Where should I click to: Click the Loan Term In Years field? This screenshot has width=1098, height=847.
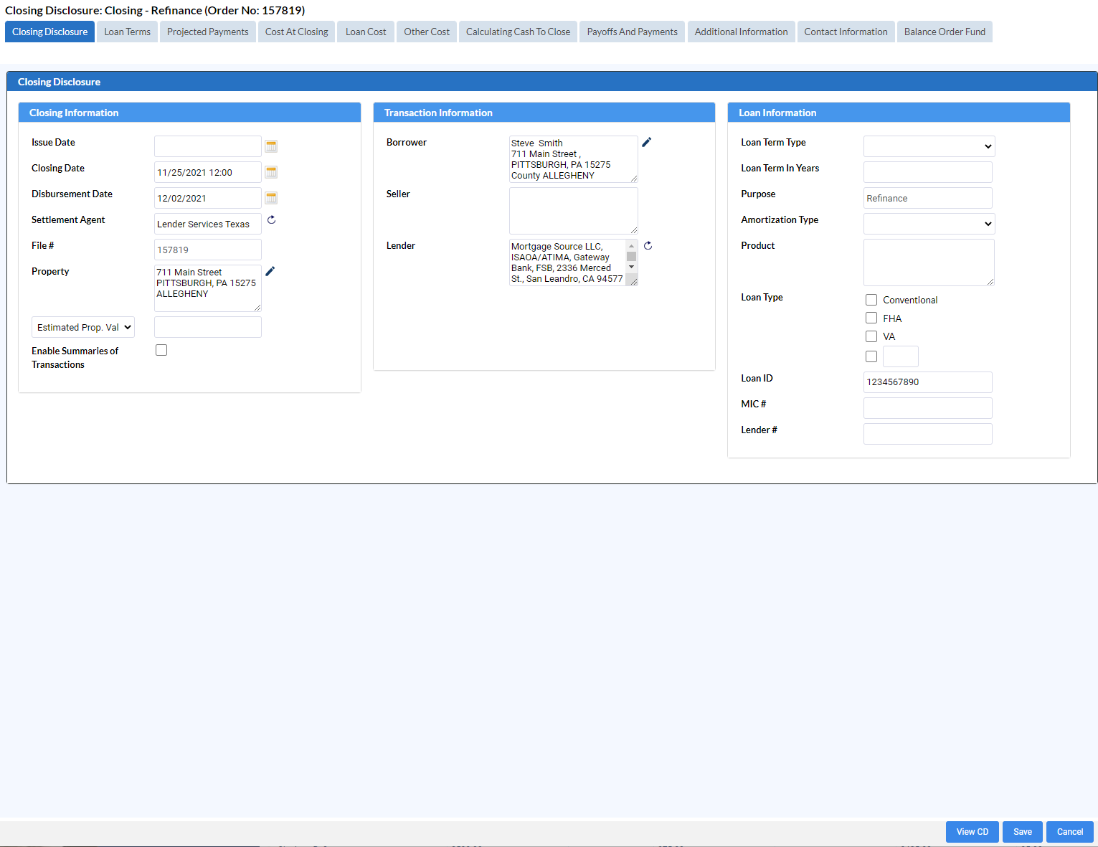[x=928, y=172]
